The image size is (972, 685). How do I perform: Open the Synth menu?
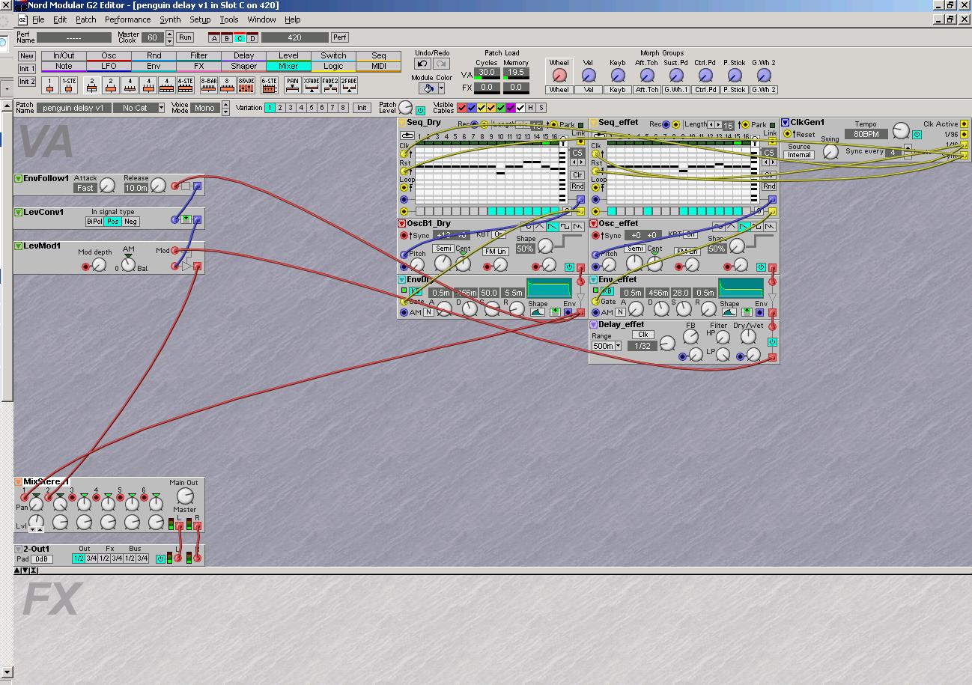(x=170, y=19)
